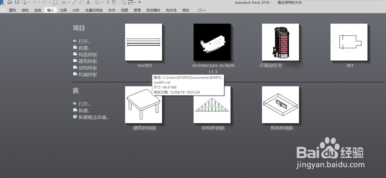Screen dimensions: 386x178
Task: Click the Print icon
Action: (x=55, y=2)
